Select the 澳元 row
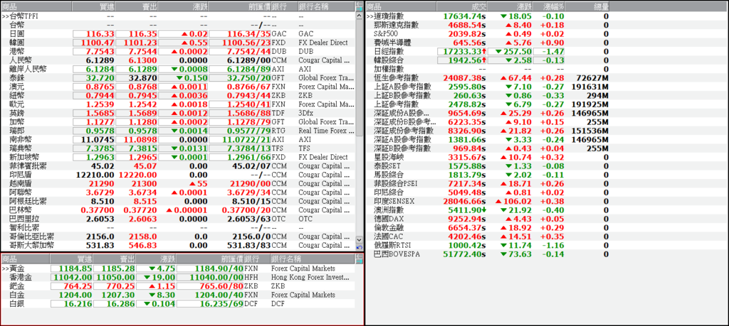The width and height of the screenshot is (729, 326). tap(178, 86)
